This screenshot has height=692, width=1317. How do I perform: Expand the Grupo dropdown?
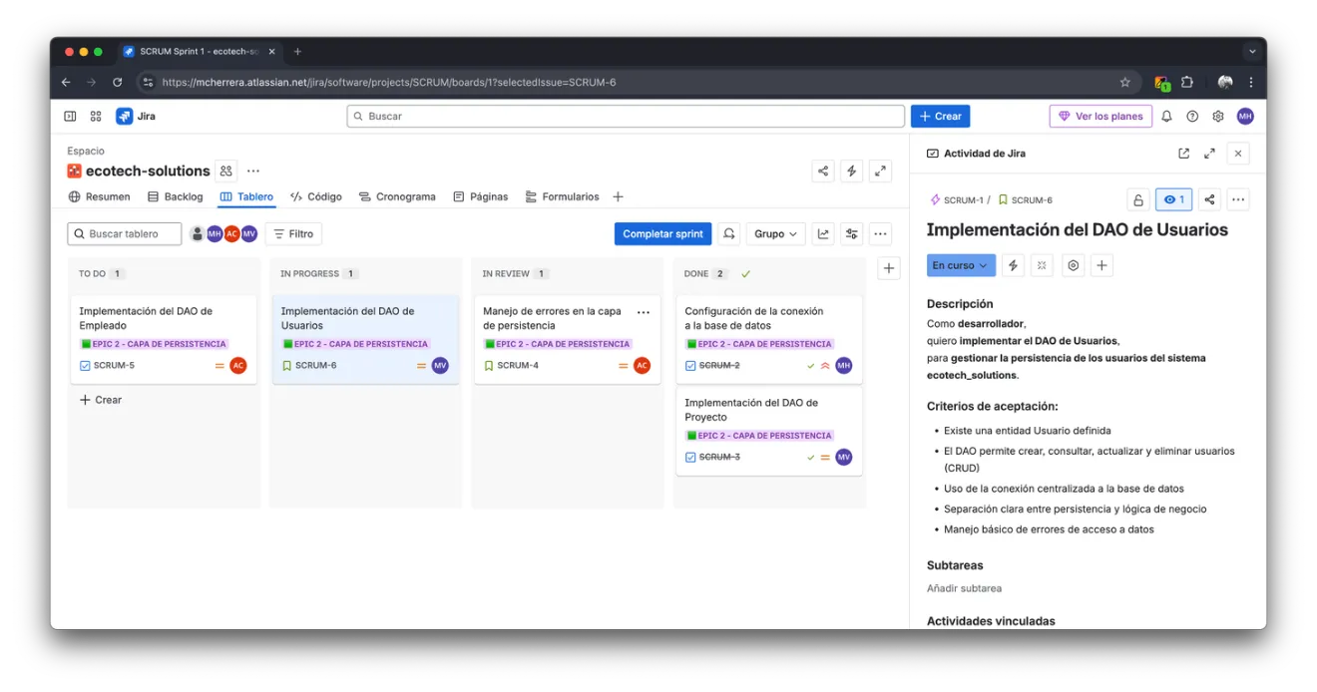click(775, 234)
